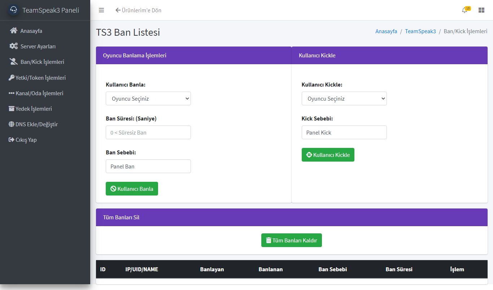
Task: Open the notifications bell showing 15 alerts
Action: pos(464,10)
